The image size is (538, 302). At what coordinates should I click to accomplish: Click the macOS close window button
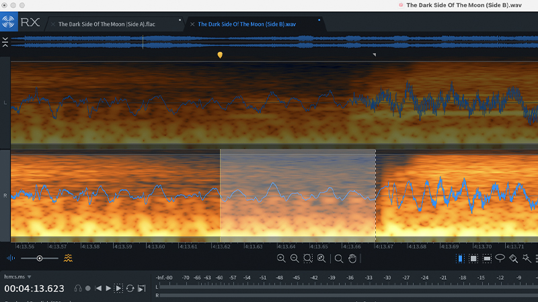point(5,5)
